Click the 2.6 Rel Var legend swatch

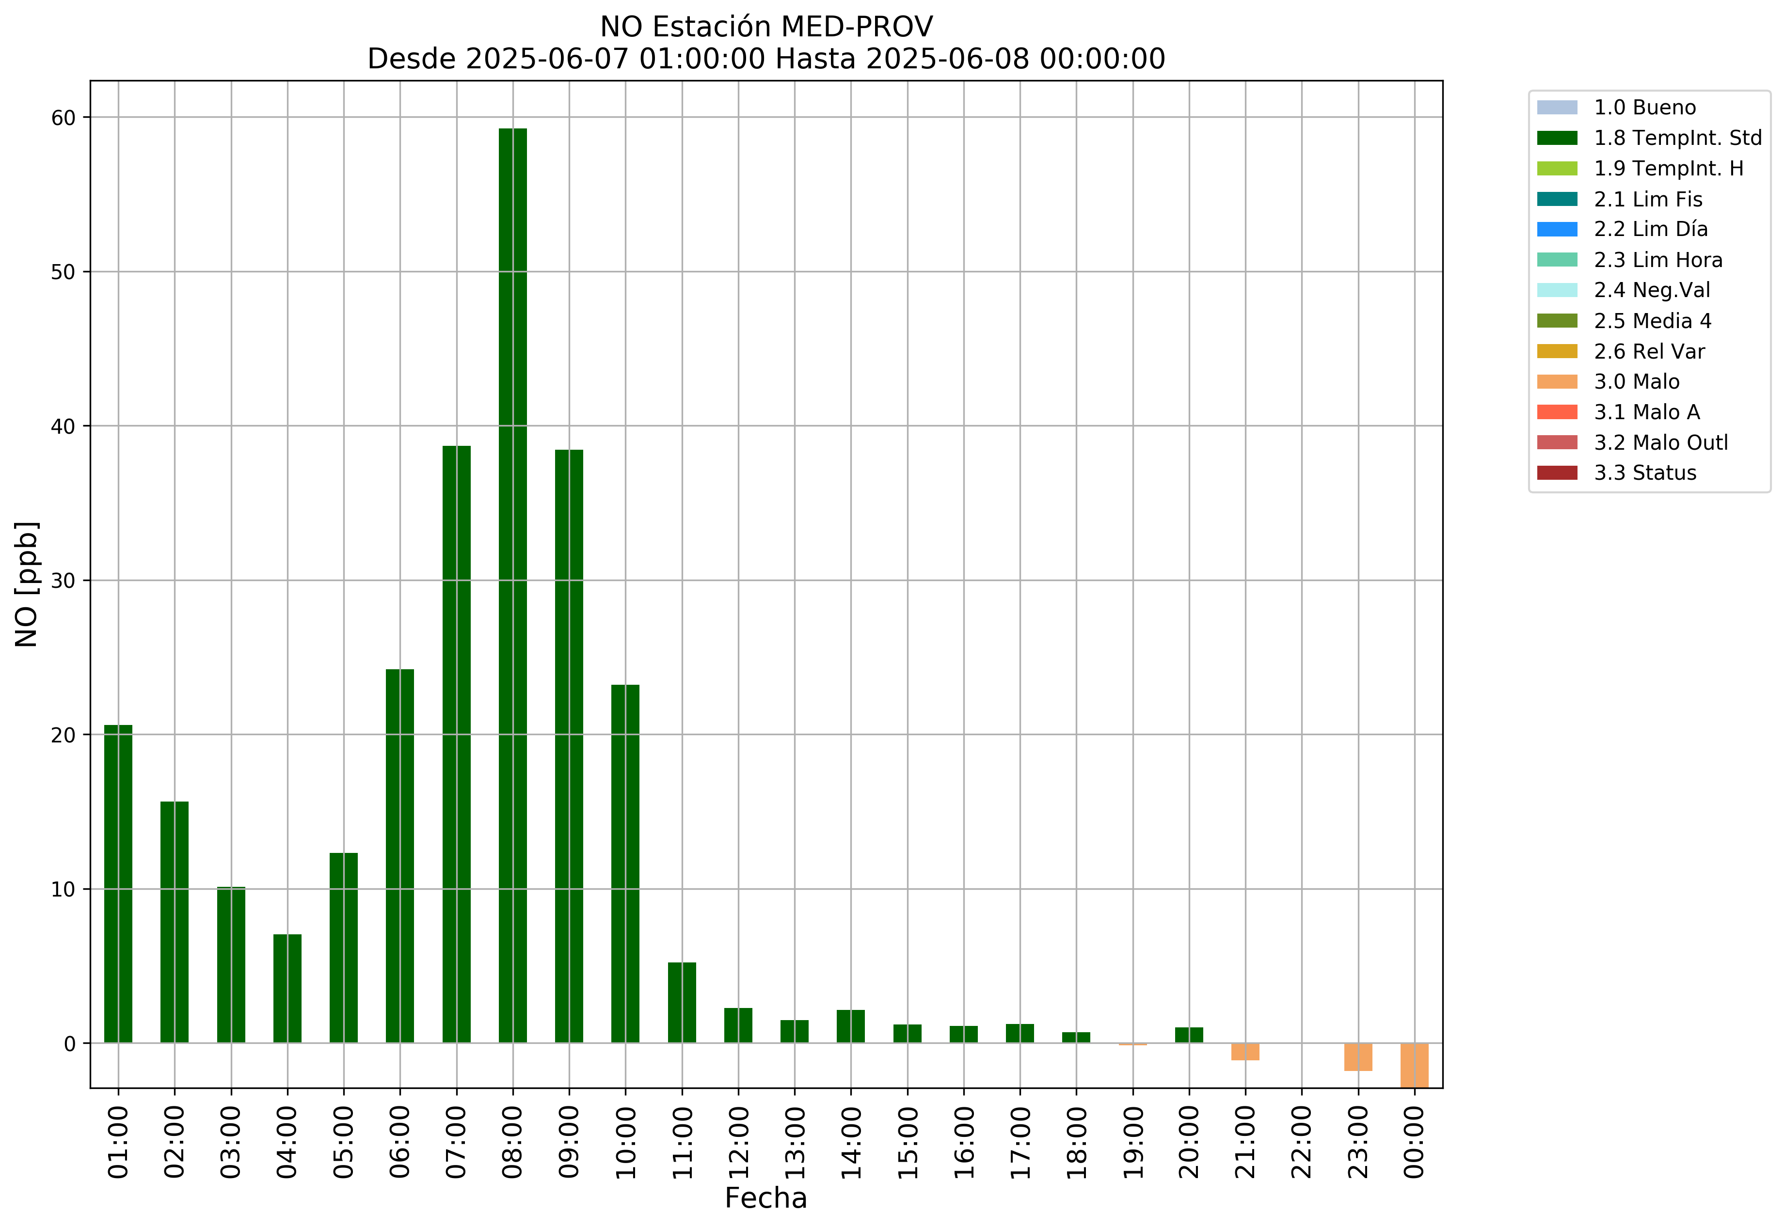pos(1556,351)
